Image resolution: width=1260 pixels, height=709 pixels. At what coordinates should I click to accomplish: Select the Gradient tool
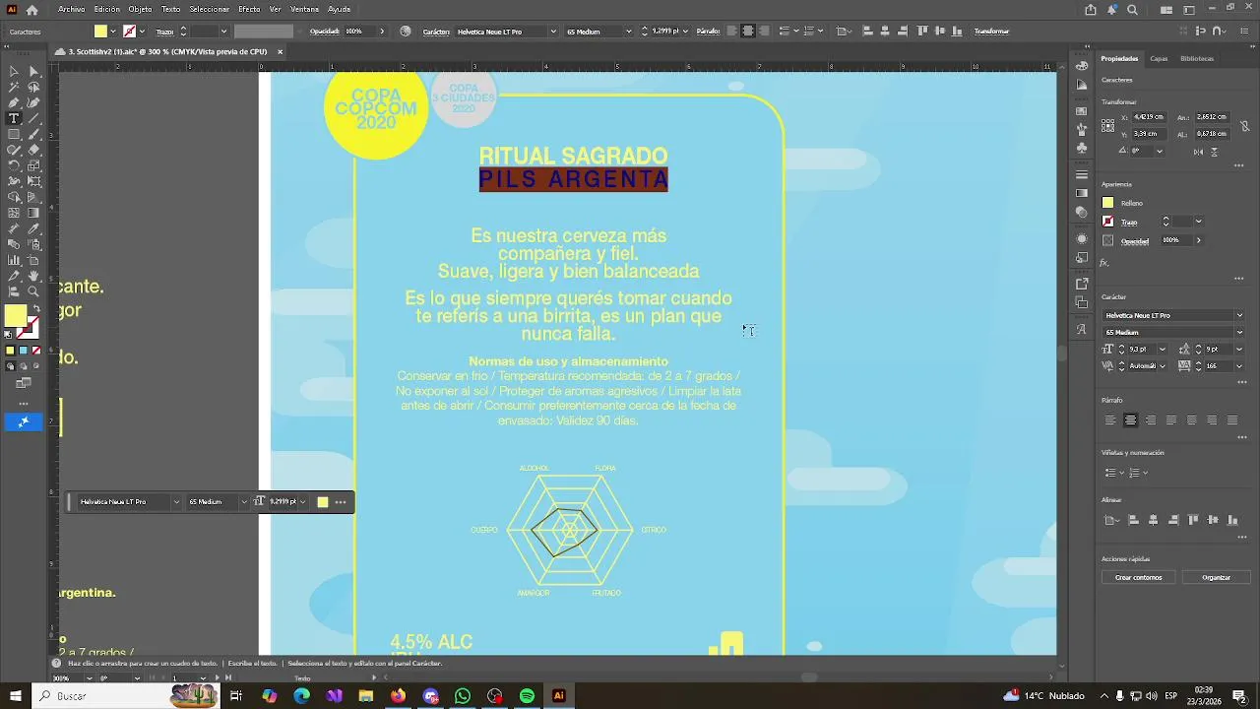pyautogui.click(x=33, y=213)
